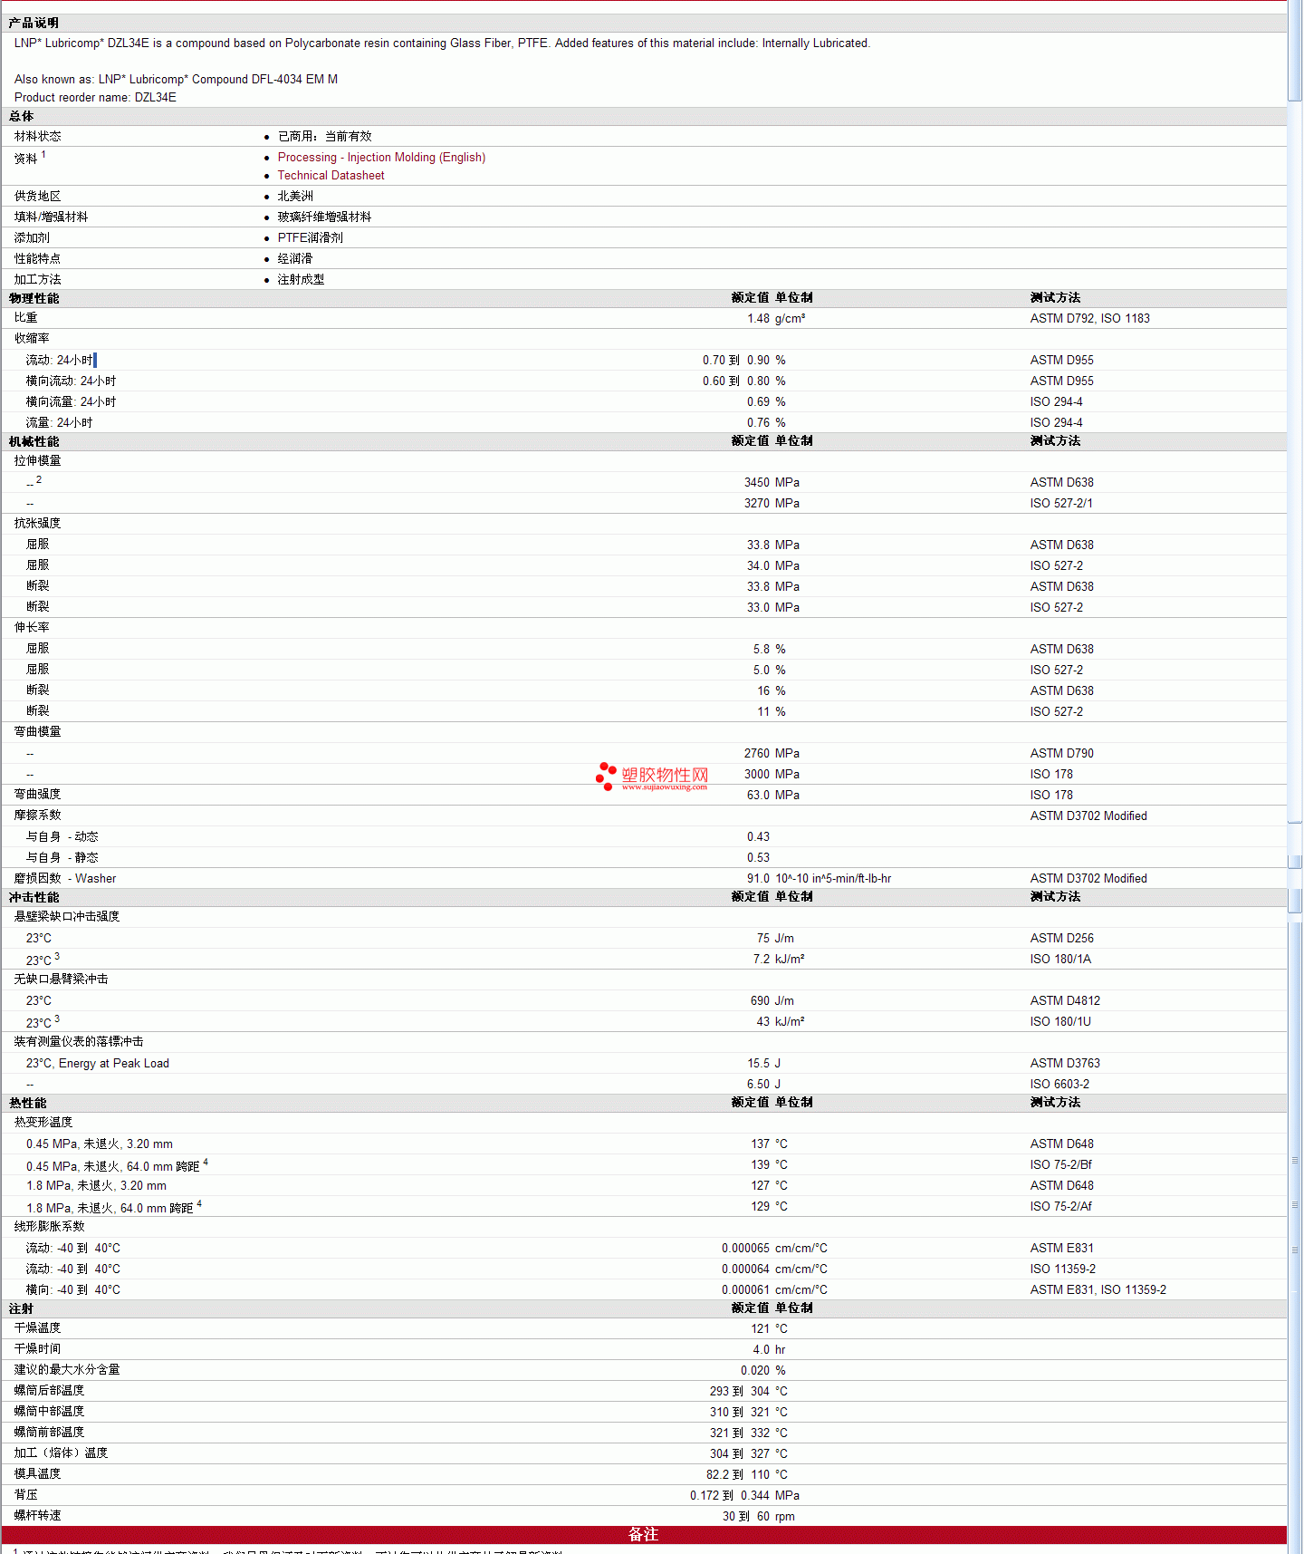Screen dimensions: 1304x1554
Task: Click the ISO 75-2/Bf test method
Action: coord(1061,1165)
